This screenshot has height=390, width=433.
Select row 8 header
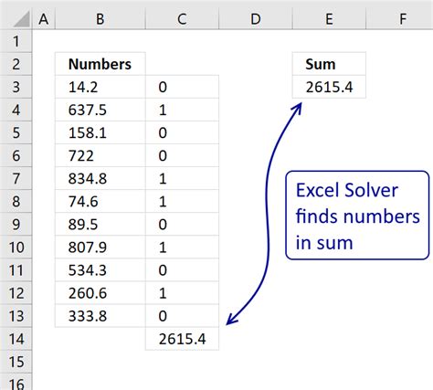point(16,201)
